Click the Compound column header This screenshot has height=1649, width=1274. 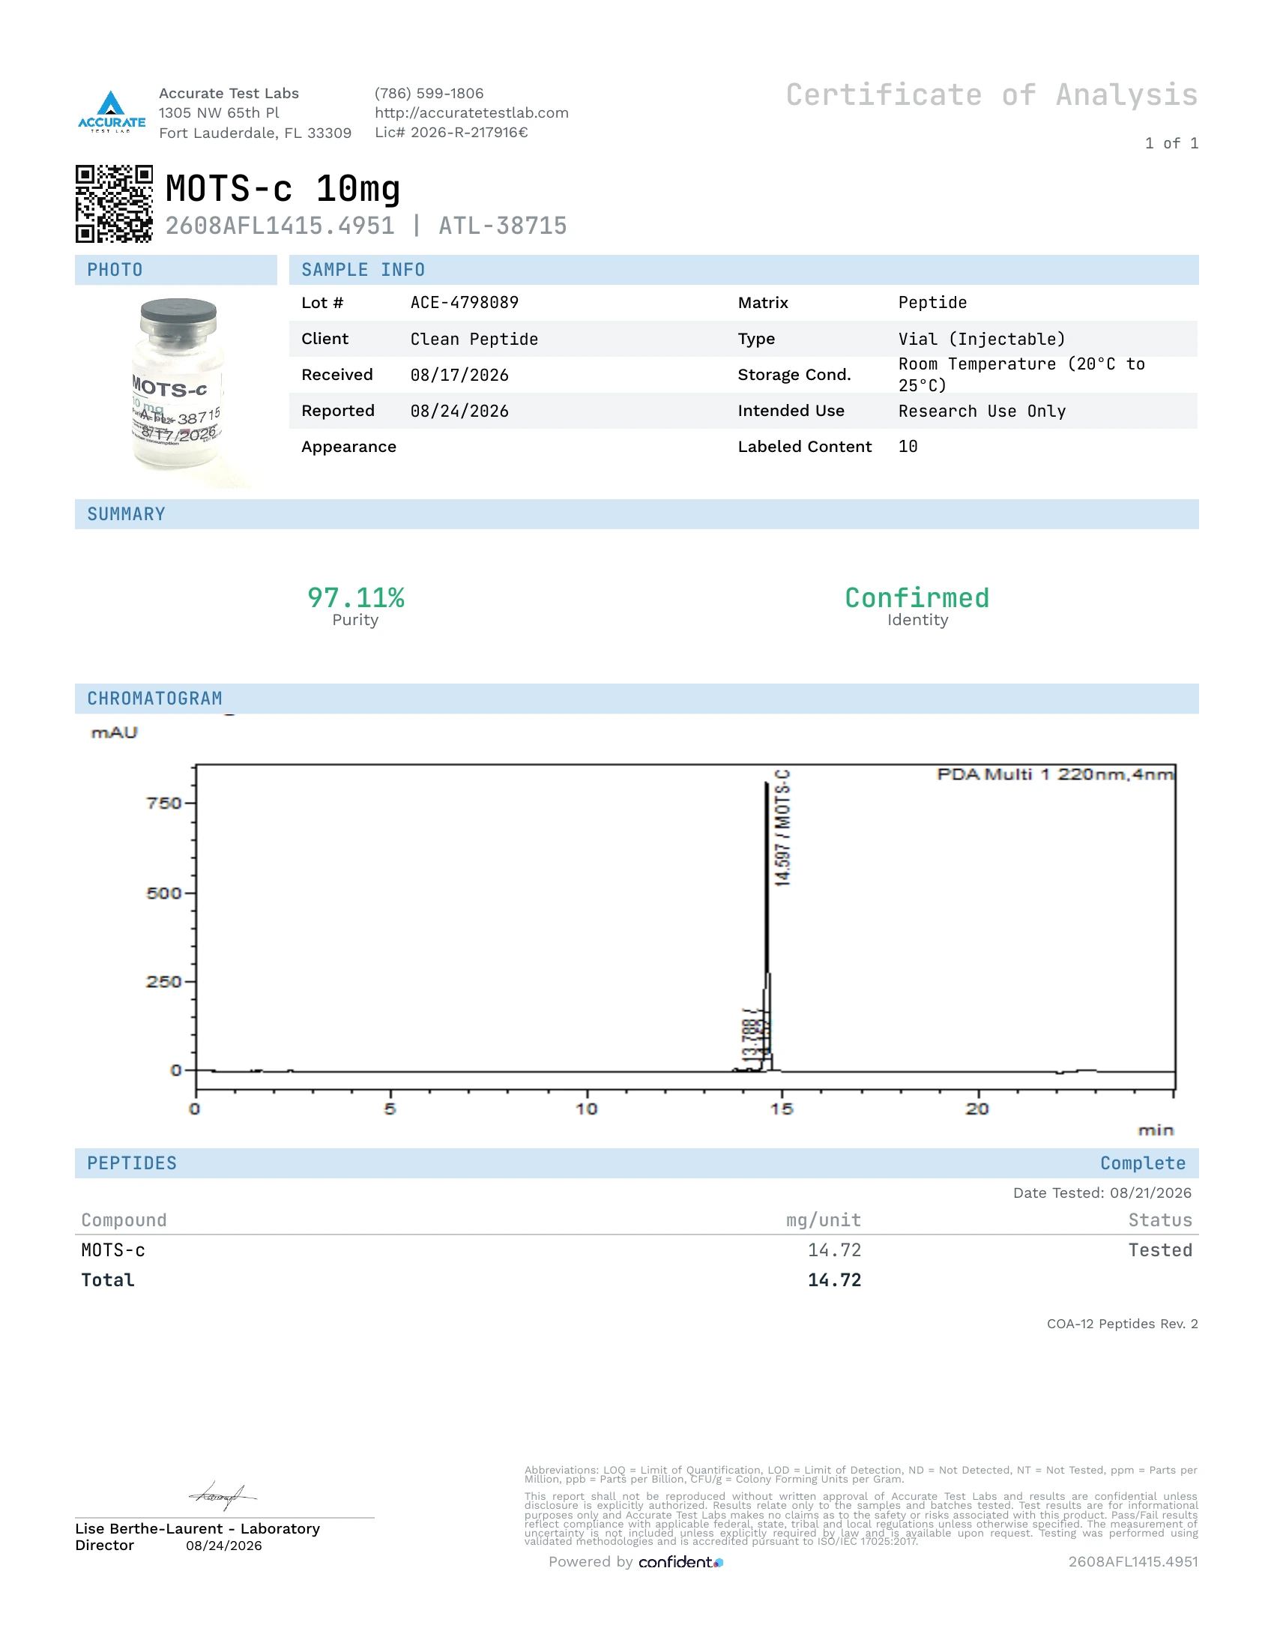click(x=124, y=1220)
